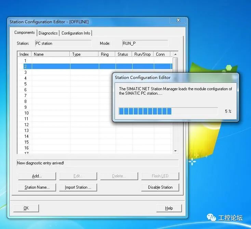Click the list scrollbar down arrow
The image size is (251, 229).
tap(175, 151)
